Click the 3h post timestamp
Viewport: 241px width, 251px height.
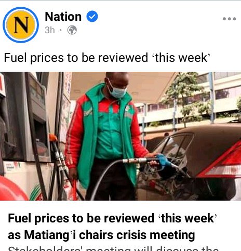pyautogui.click(x=50, y=30)
